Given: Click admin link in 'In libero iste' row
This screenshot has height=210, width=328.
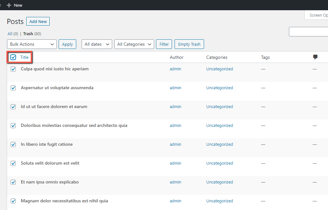Looking at the screenshot, I should pos(176,144).
